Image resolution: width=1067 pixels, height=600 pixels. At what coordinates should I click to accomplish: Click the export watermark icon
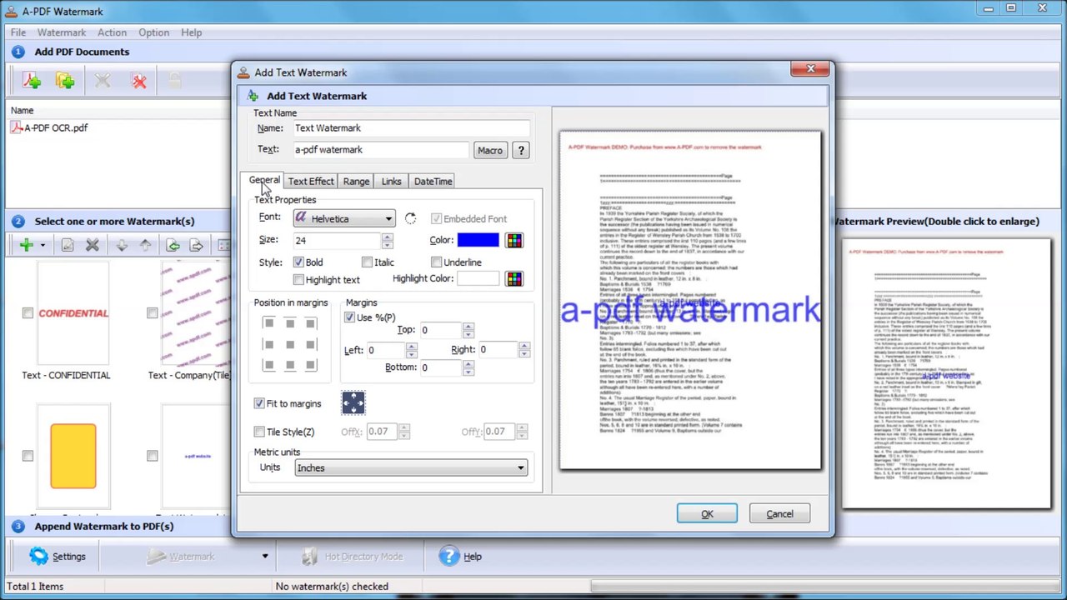[x=197, y=245]
